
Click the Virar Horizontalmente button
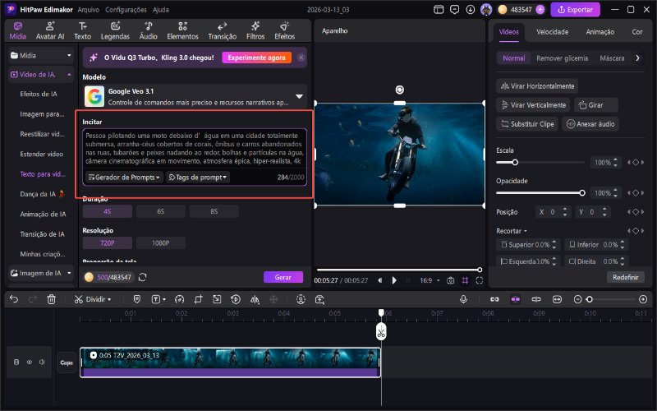coord(537,85)
